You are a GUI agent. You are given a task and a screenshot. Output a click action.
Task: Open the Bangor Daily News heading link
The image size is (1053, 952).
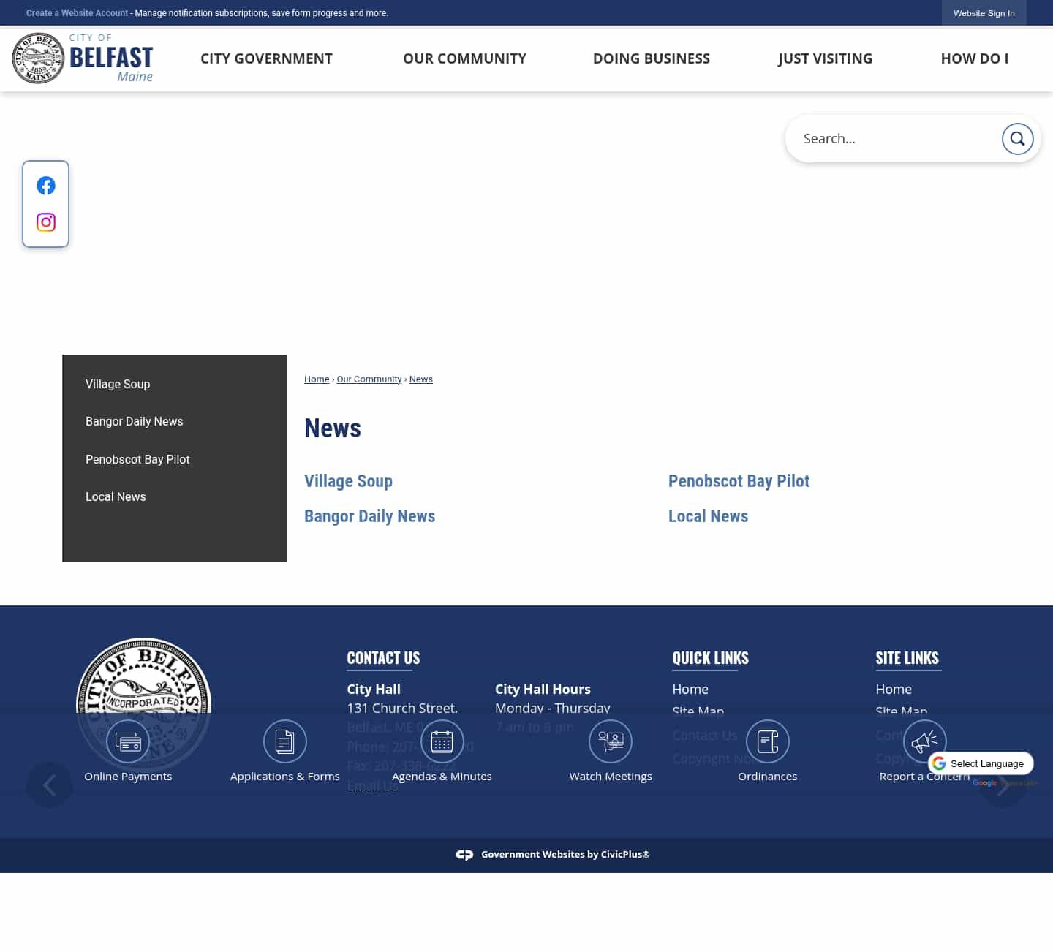[369, 516]
